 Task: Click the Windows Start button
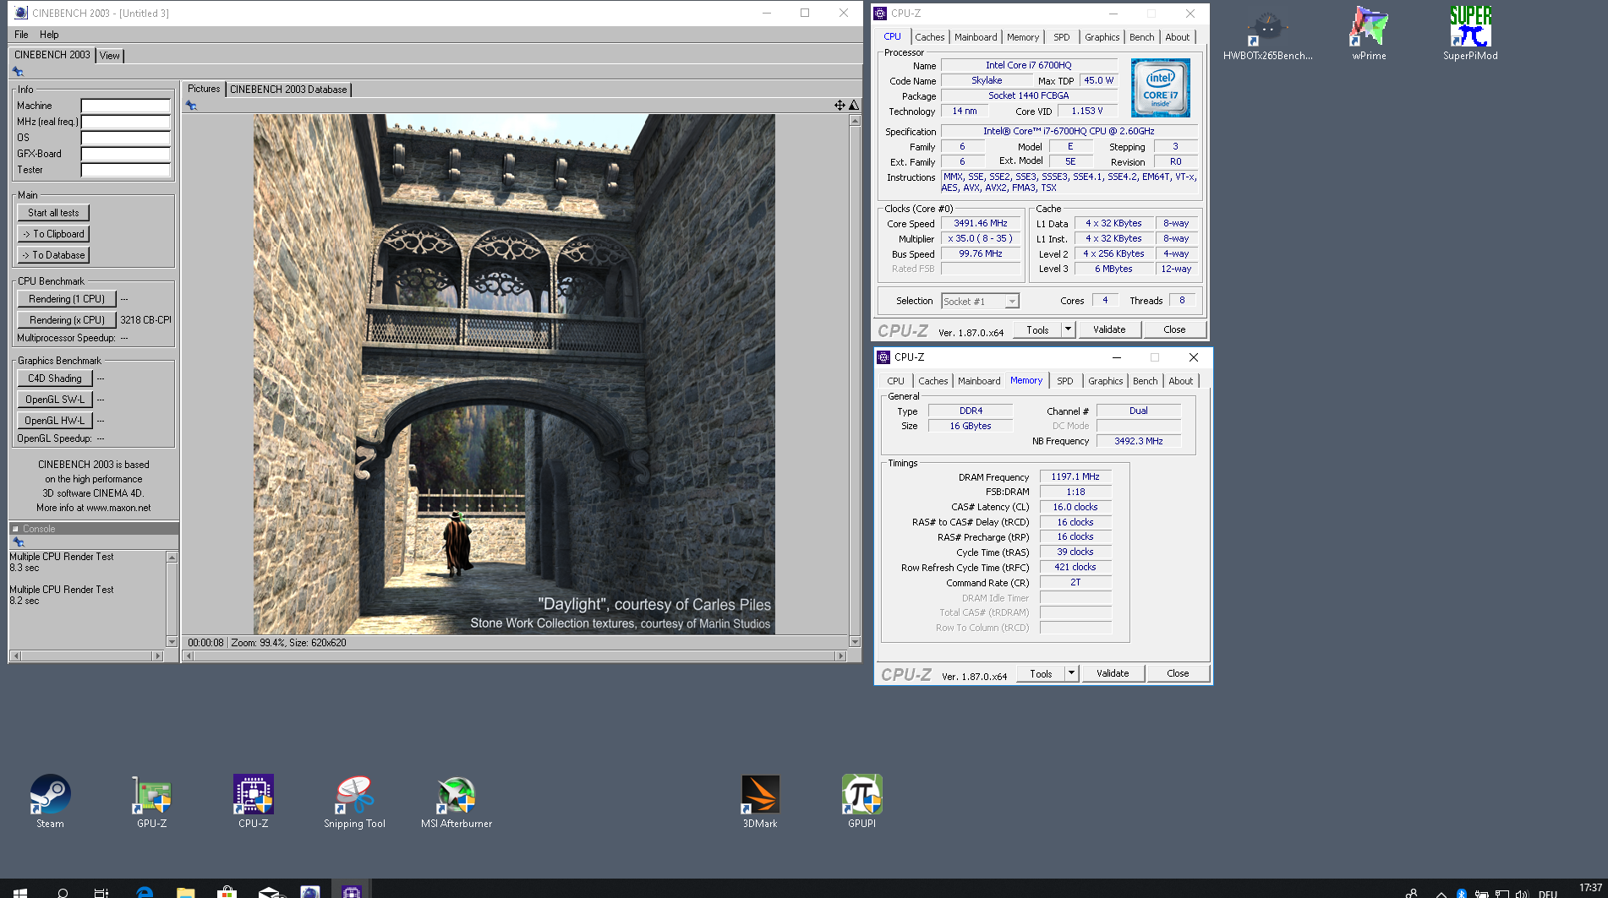pos(20,891)
